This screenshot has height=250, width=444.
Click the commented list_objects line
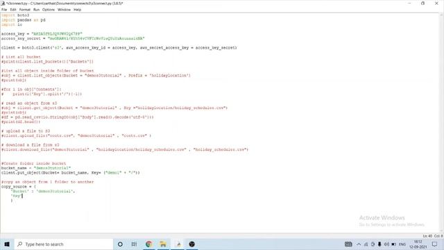[96, 76]
